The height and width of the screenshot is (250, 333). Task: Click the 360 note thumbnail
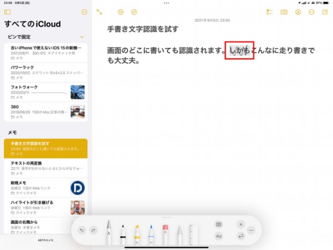point(77,112)
